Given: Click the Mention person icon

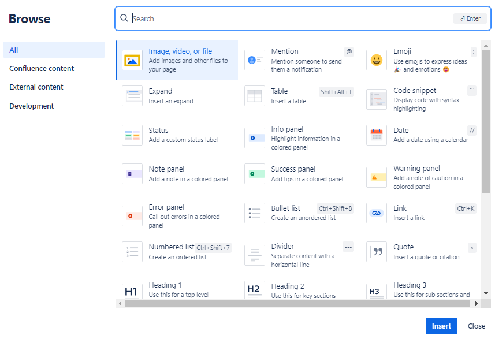Looking at the screenshot, I should click(255, 60).
